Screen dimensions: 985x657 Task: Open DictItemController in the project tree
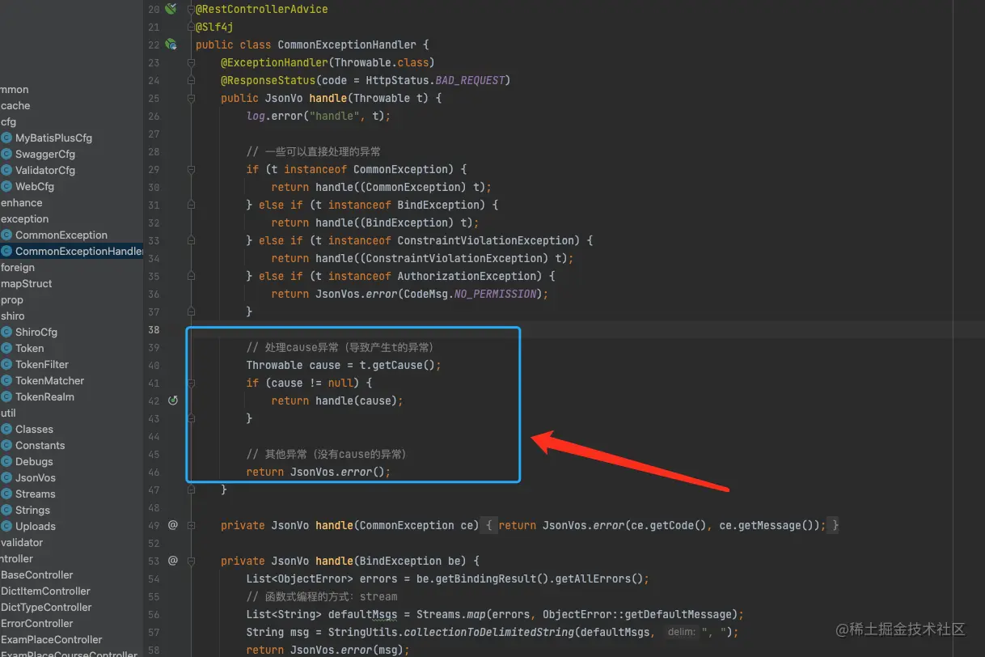pyautogui.click(x=45, y=591)
